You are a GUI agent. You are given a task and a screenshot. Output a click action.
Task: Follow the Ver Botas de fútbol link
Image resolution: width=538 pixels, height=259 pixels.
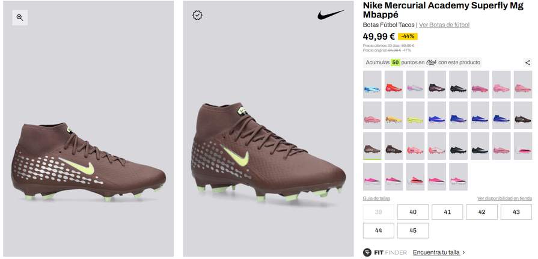pyautogui.click(x=444, y=25)
